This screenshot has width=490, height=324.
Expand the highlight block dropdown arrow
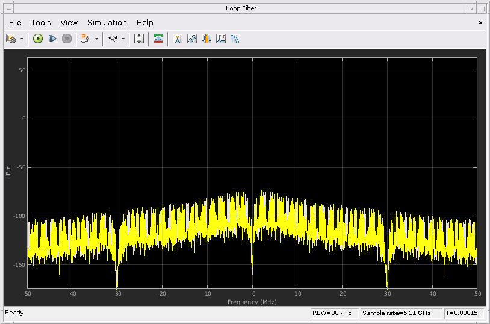point(96,39)
